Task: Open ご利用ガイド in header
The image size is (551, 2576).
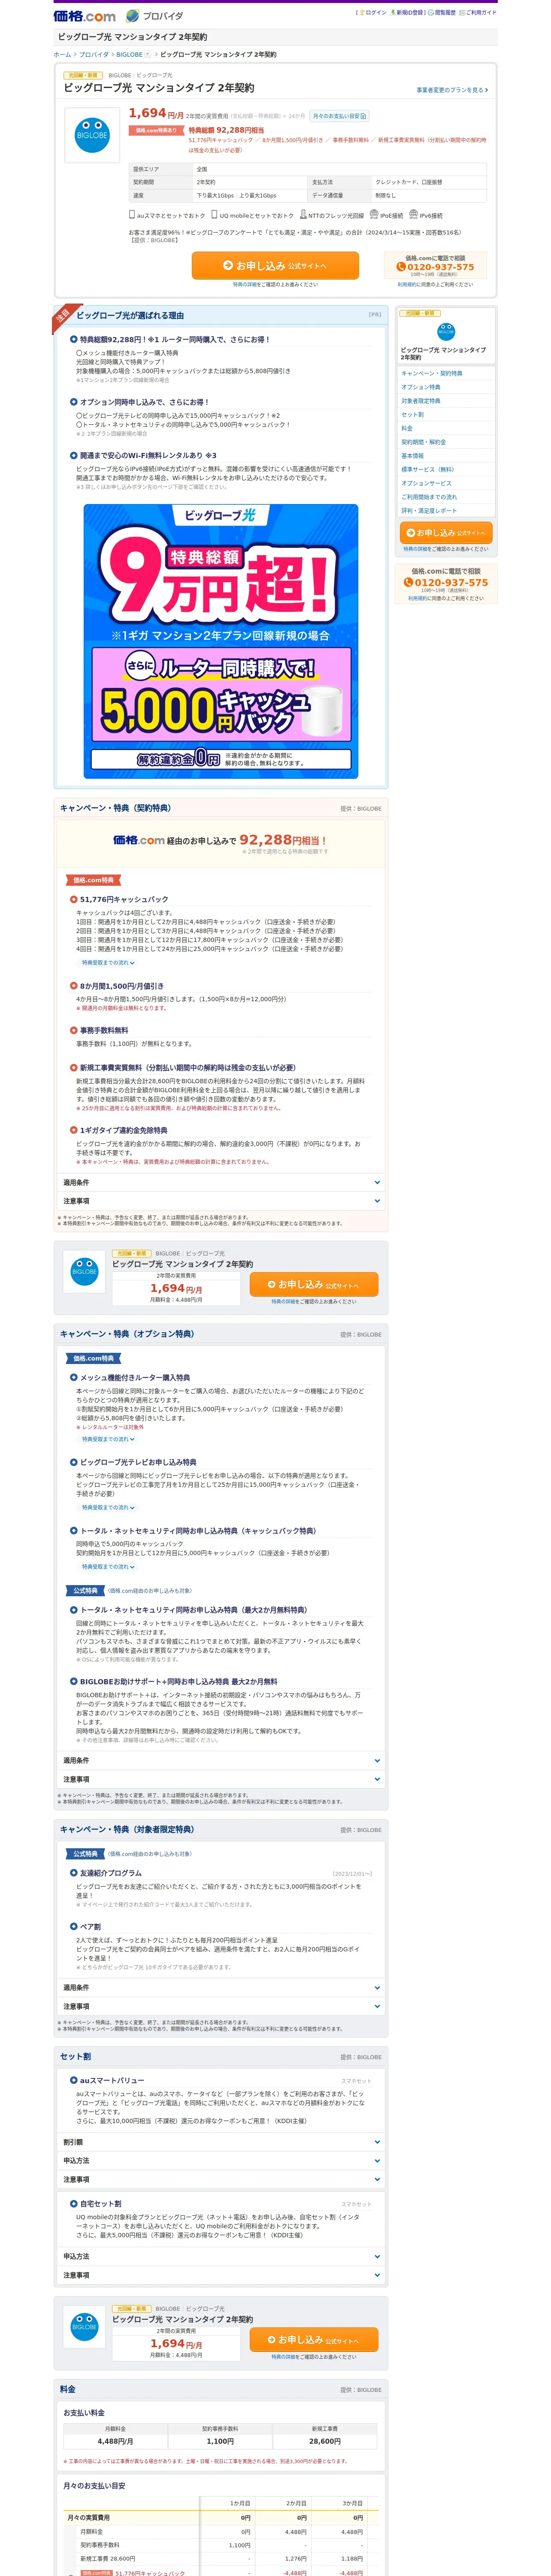Action: click(x=482, y=13)
